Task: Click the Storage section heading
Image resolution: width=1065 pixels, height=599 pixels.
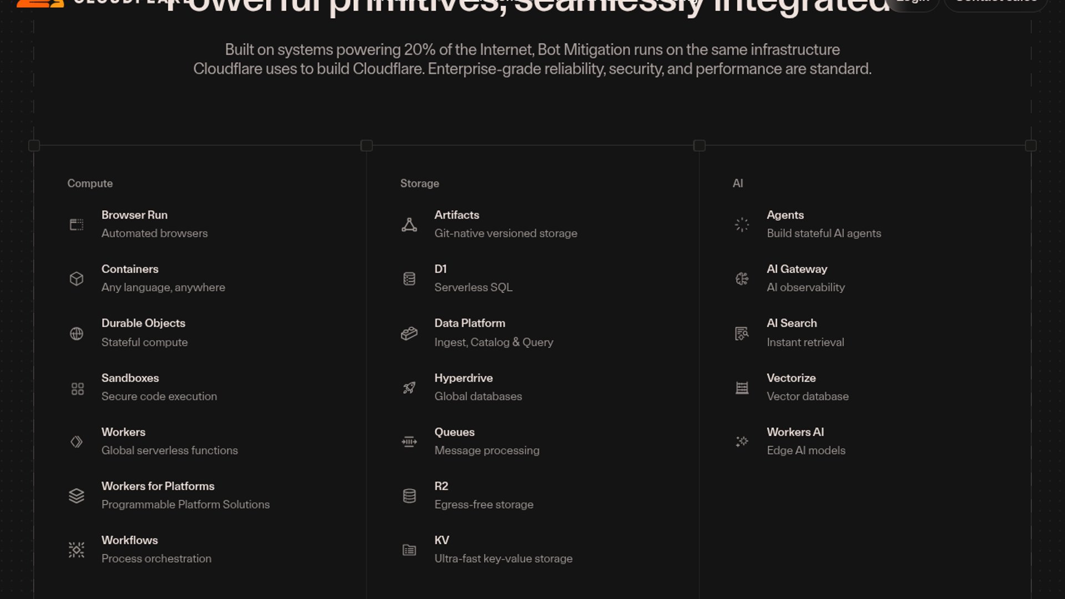Action: (x=419, y=184)
